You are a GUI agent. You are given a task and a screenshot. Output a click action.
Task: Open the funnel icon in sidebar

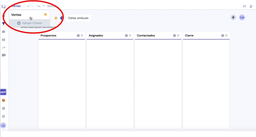click(x=3, y=24)
